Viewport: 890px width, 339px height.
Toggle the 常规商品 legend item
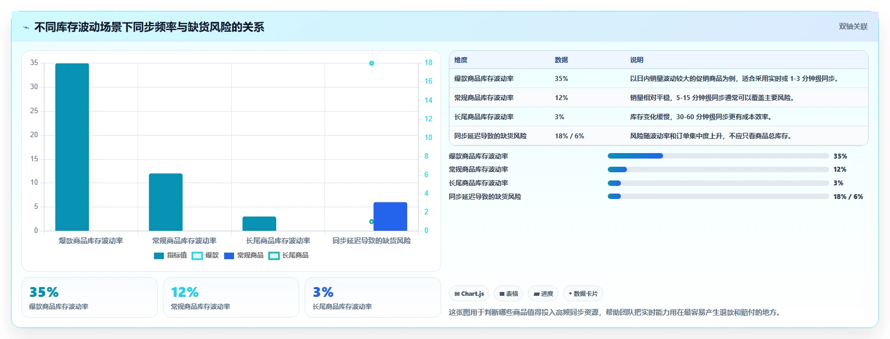(244, 255)
